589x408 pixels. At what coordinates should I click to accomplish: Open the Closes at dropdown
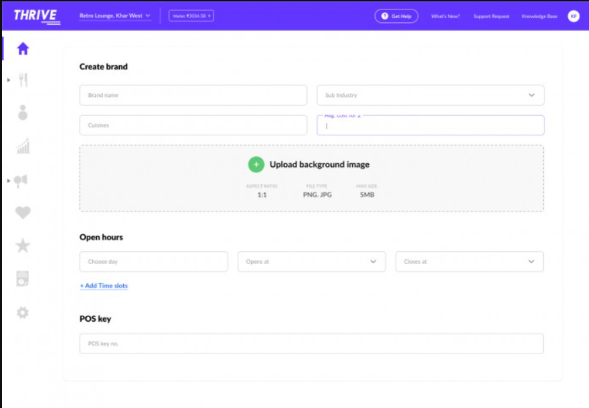(469, 261)
